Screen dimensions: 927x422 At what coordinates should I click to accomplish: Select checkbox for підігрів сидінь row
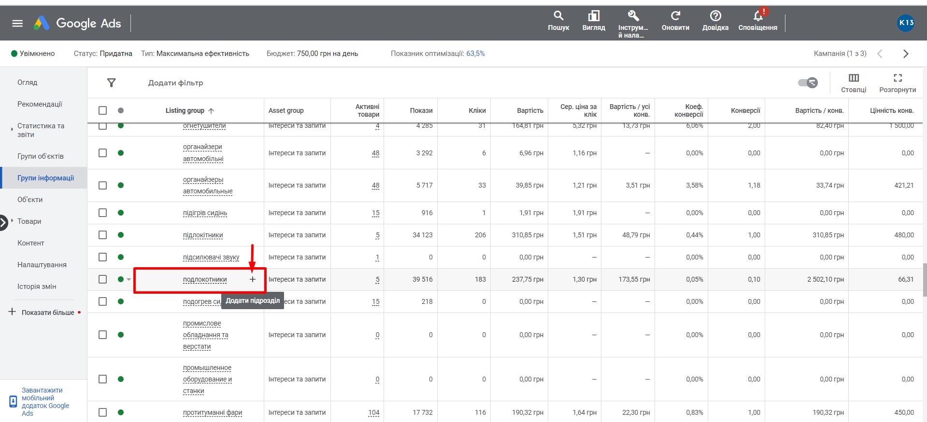102,213
